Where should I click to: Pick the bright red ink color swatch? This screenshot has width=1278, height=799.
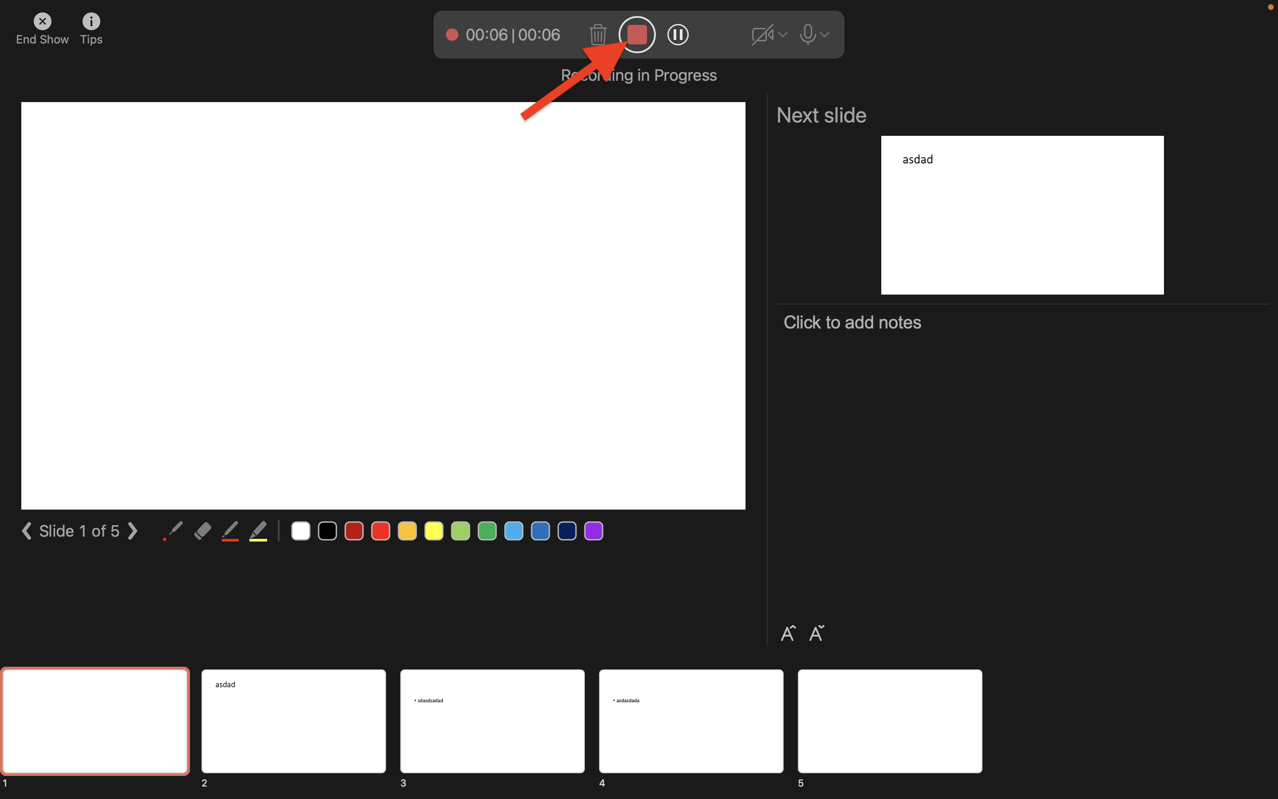[380, 530]
